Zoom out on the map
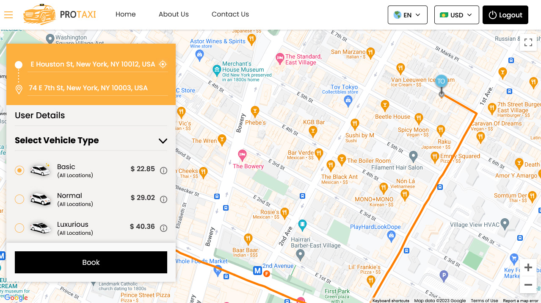The width and height of the screenshot is (541, 303). click(528, 285)
